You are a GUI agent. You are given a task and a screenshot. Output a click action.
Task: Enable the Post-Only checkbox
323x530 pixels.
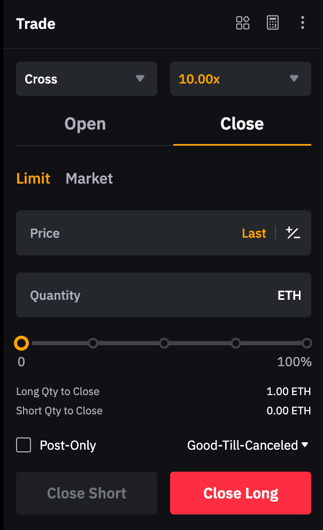click(x=24, y=445)
